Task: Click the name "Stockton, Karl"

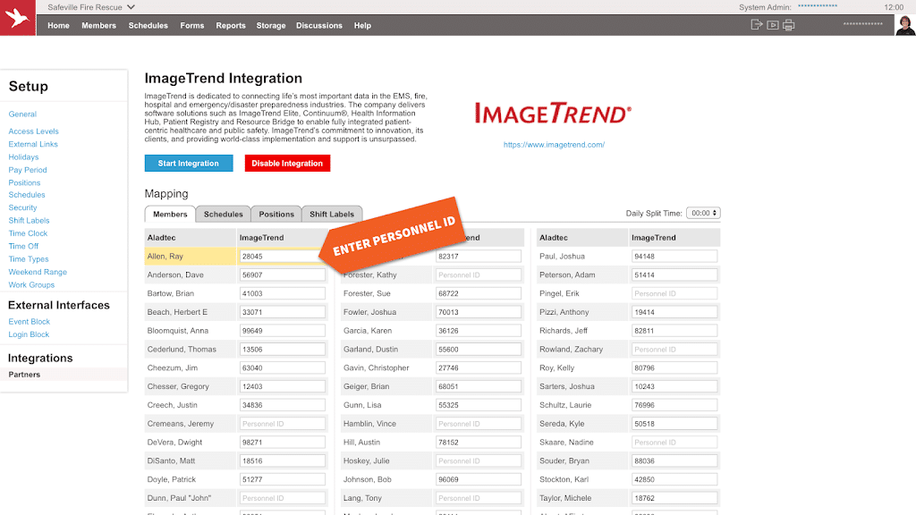Action: pyautogui.click(x=564, y=479)
